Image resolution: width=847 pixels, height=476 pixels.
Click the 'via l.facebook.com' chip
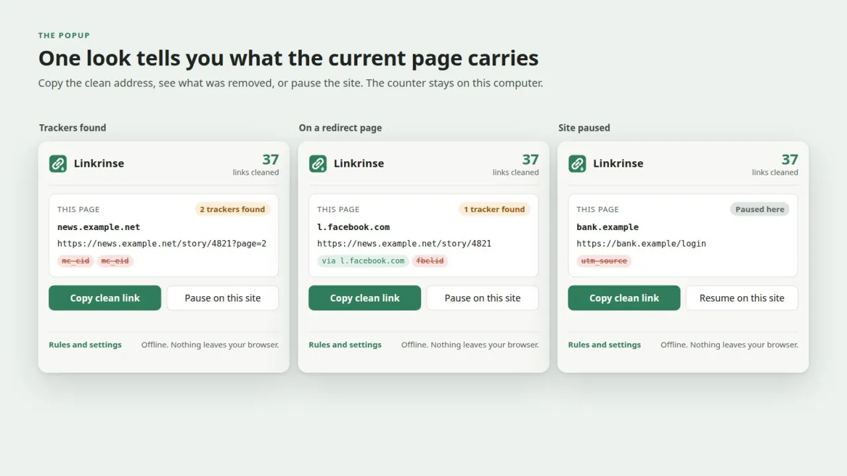click(363, 260)
